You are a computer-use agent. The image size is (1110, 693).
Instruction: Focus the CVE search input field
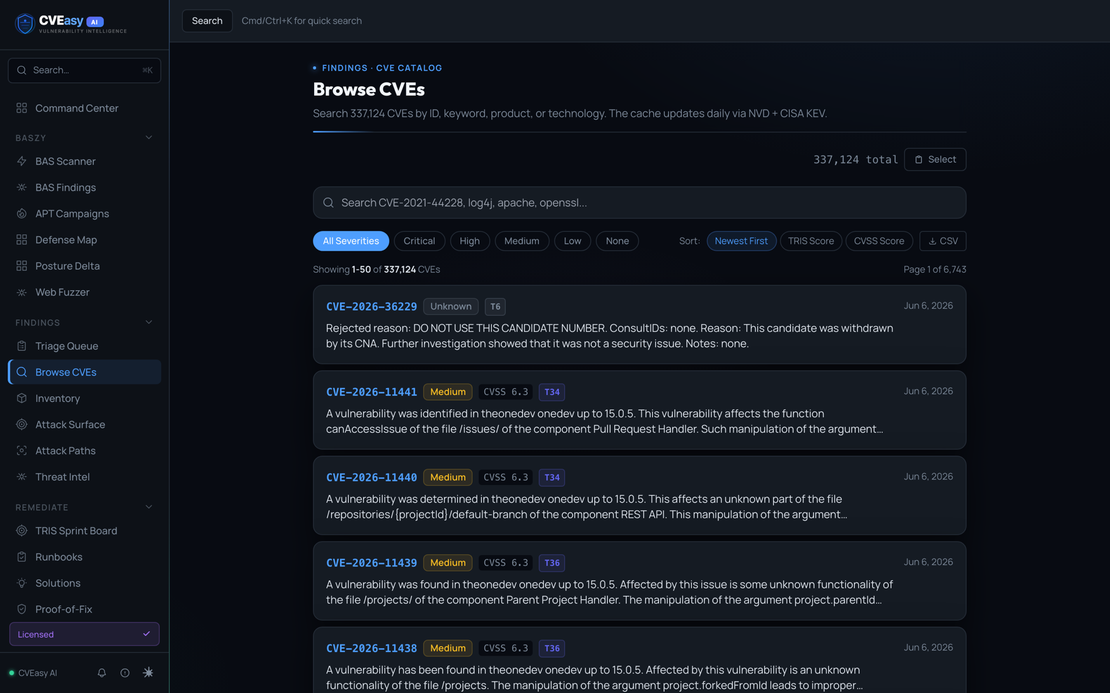click(x=640, y=203)
